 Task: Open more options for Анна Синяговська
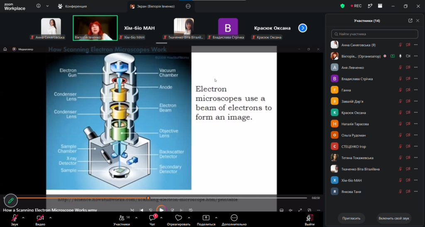(416, 45)
